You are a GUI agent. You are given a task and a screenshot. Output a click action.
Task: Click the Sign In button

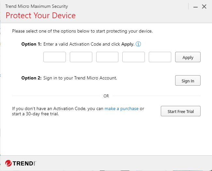tap(188, 81)
